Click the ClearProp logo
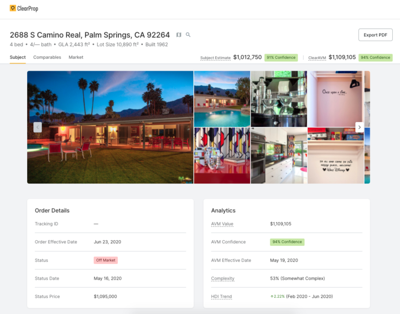Image resolution: width=400 pixels, height=314 pixels. (x=24, y=8)
